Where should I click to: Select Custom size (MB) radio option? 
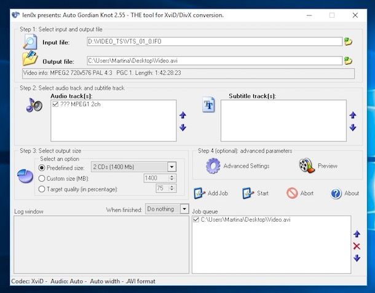(42, 178)
